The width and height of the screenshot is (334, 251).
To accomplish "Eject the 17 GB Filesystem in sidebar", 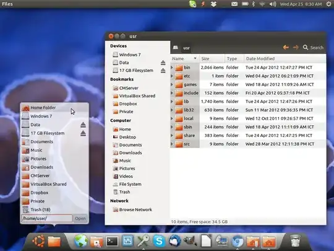I will tap(163, 71).
